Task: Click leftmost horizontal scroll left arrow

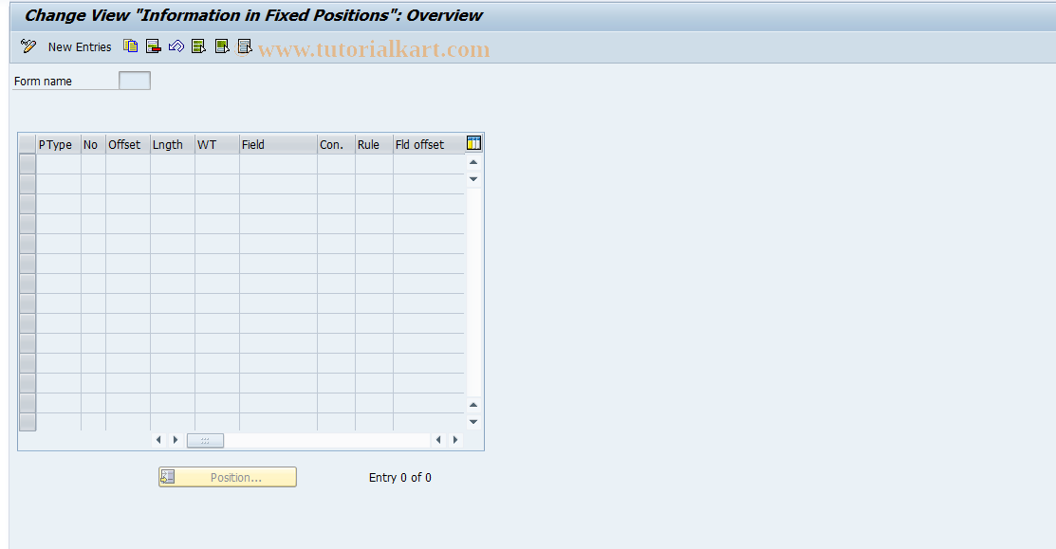Action: 159,440
